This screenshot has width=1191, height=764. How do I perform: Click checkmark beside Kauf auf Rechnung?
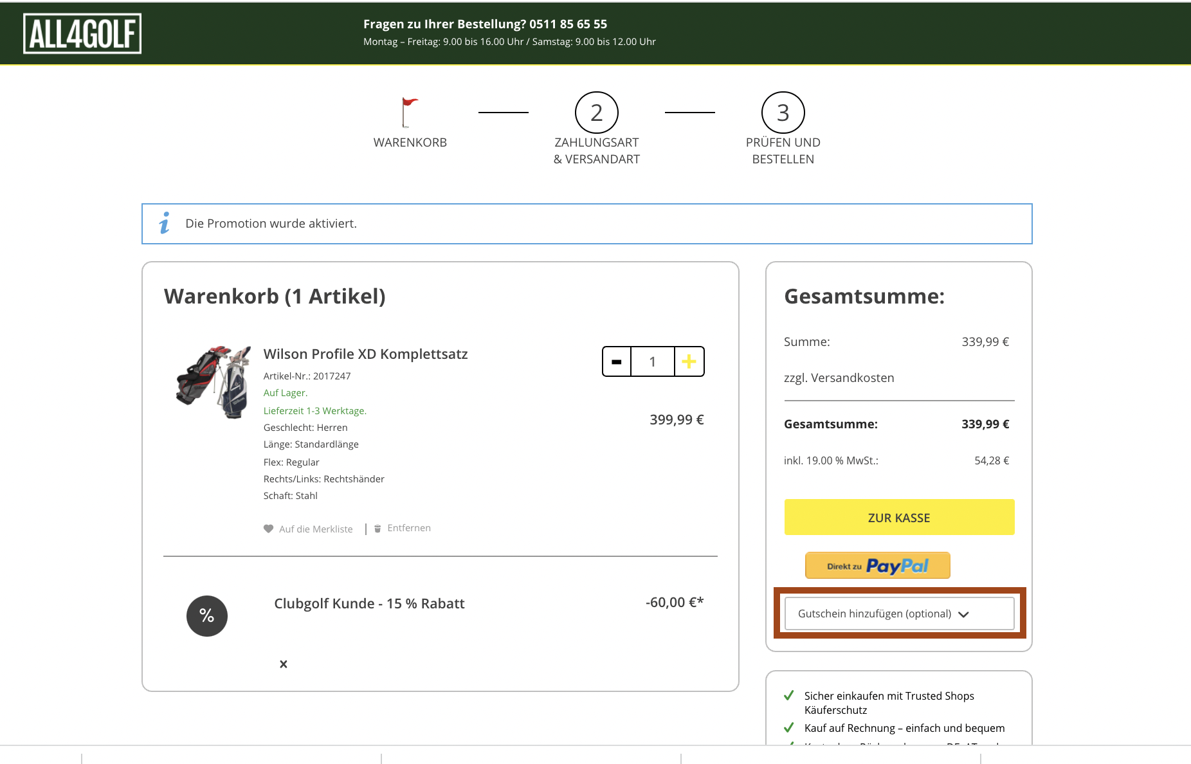pos(788,727)
